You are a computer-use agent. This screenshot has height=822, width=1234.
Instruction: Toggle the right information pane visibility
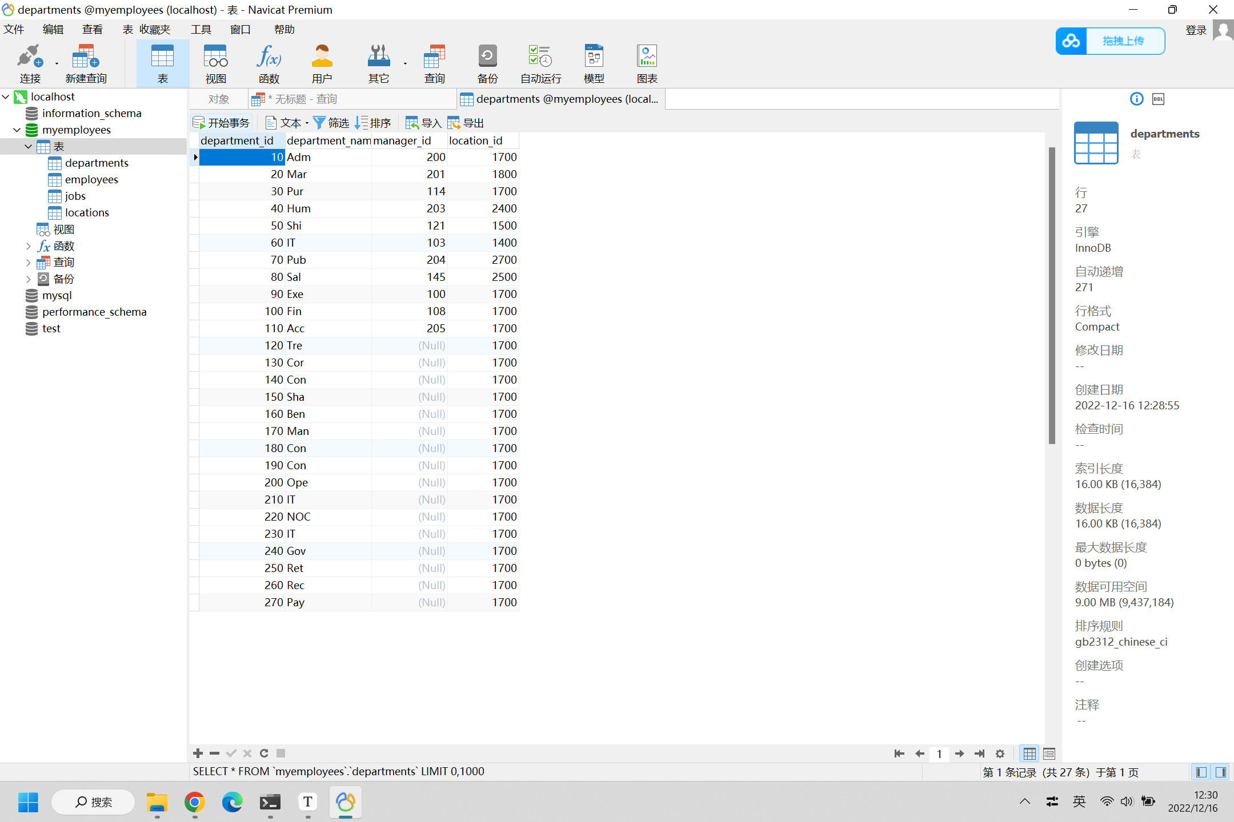(x=1221, y=772)
